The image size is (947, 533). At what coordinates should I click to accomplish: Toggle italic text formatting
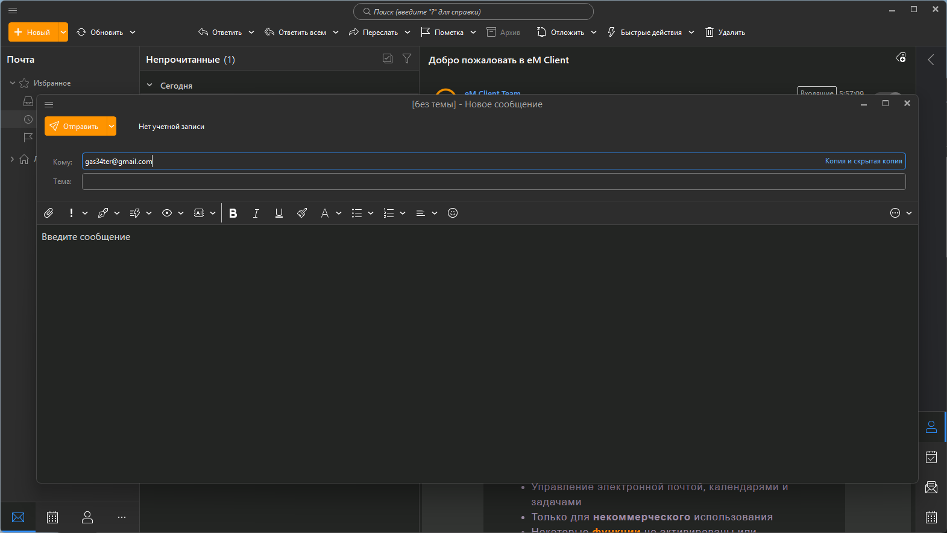[x=256, y=213]
